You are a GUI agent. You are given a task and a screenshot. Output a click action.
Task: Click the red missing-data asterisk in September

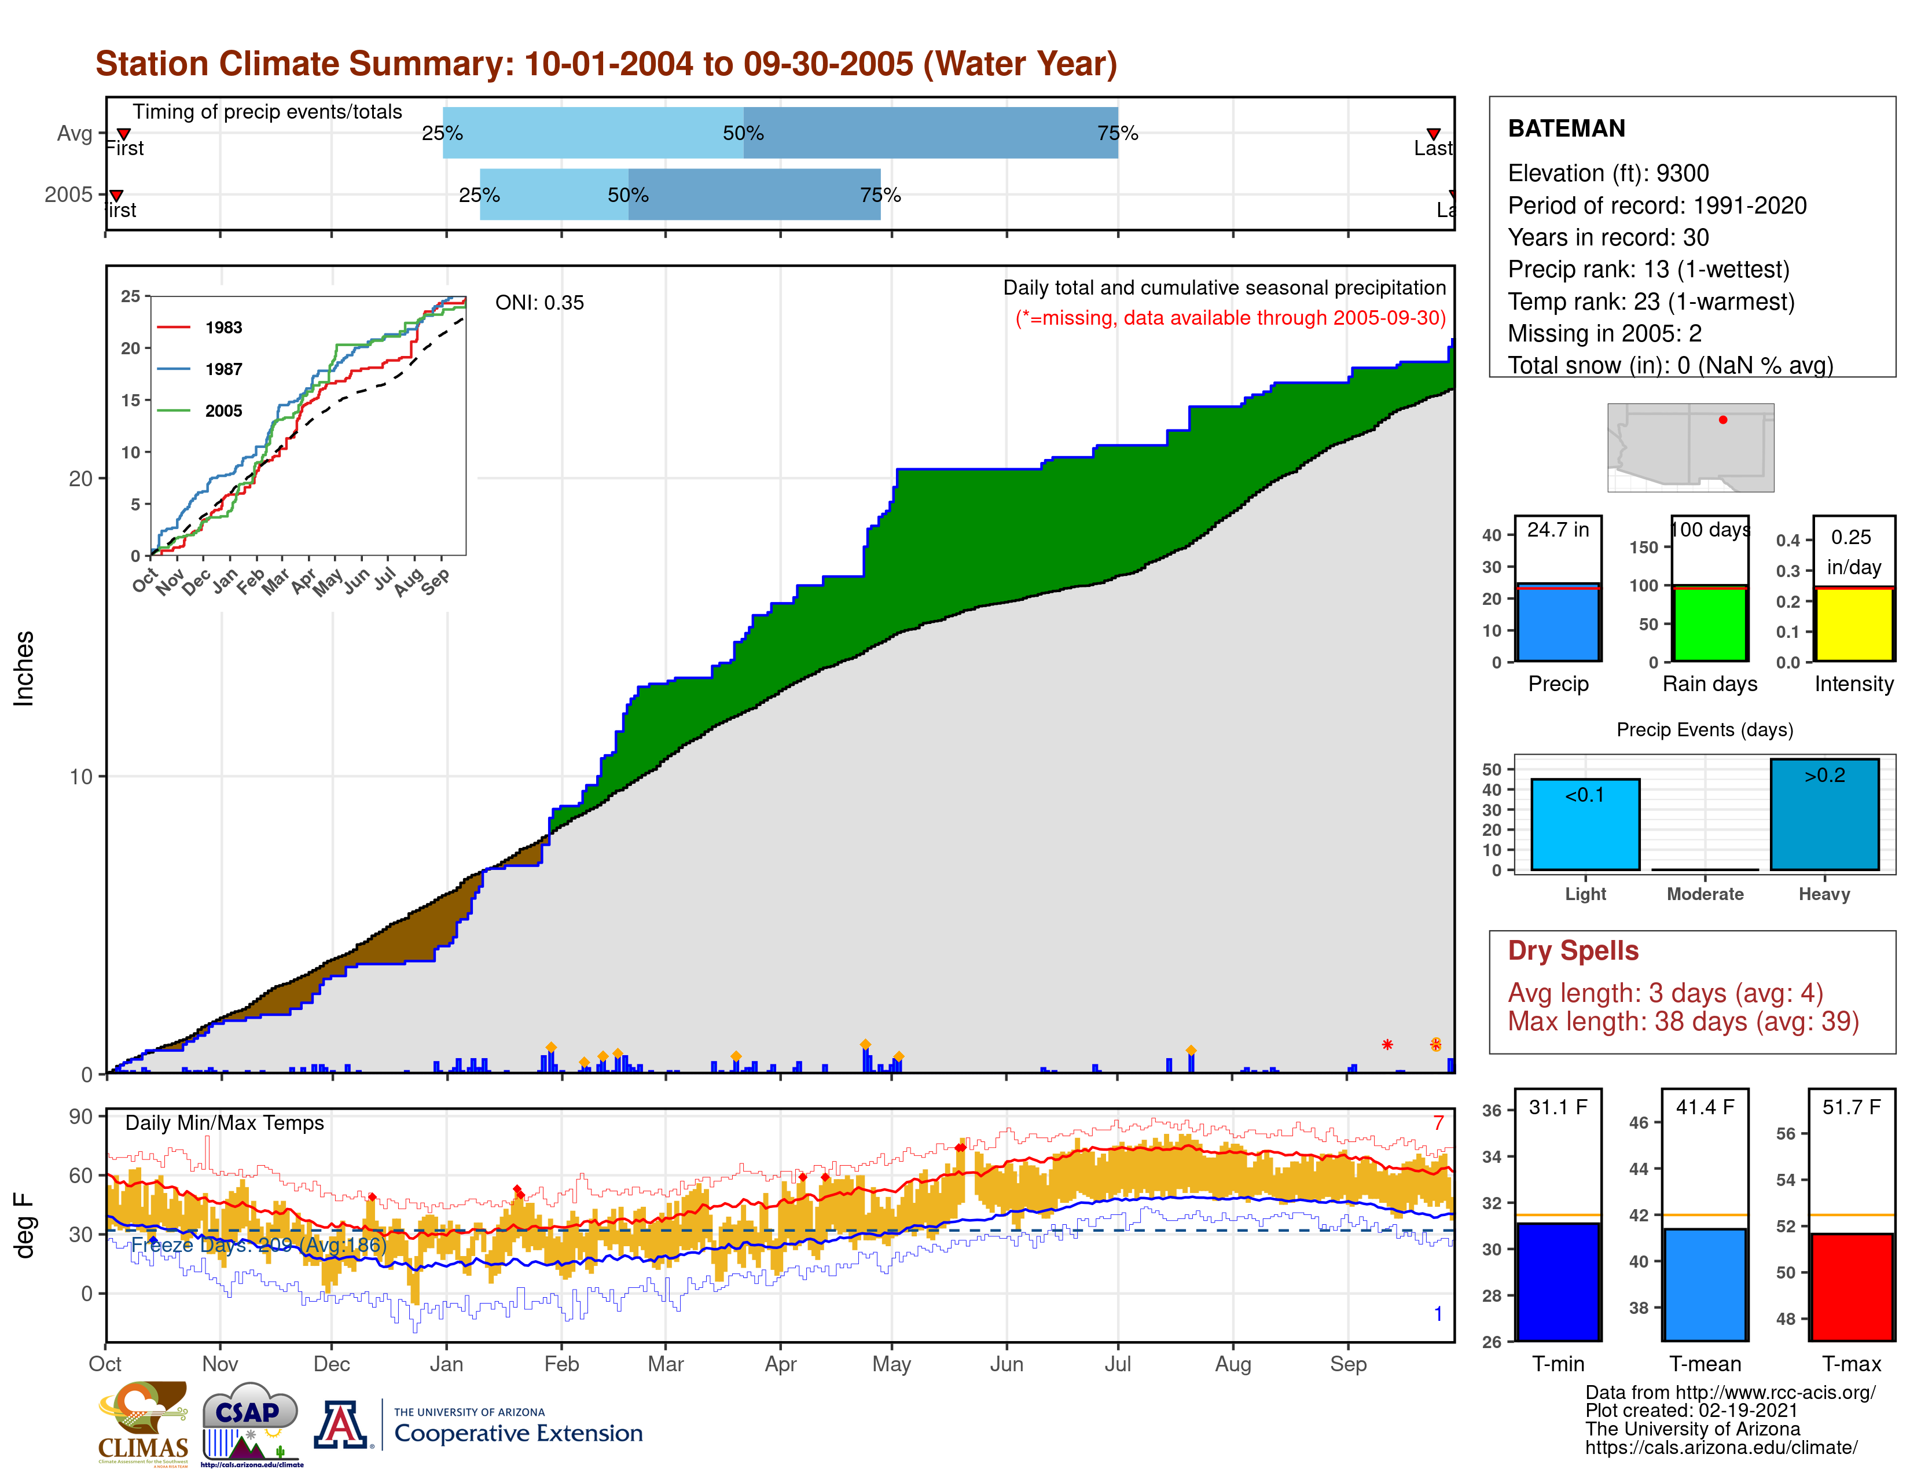click(x=1387, y=1045)
